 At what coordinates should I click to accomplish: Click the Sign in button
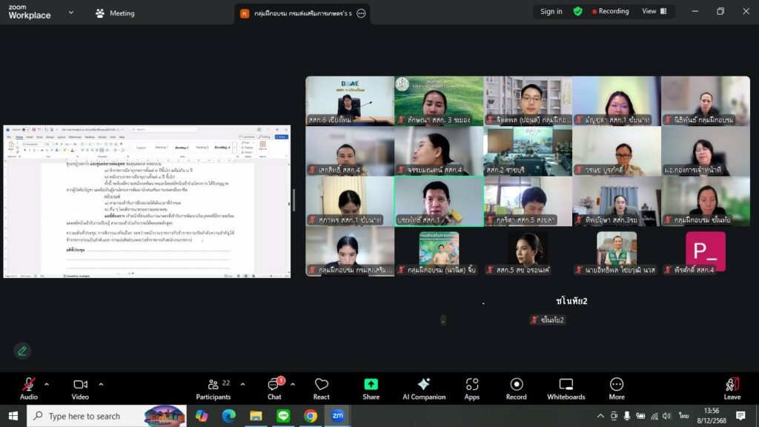[551, 11]
